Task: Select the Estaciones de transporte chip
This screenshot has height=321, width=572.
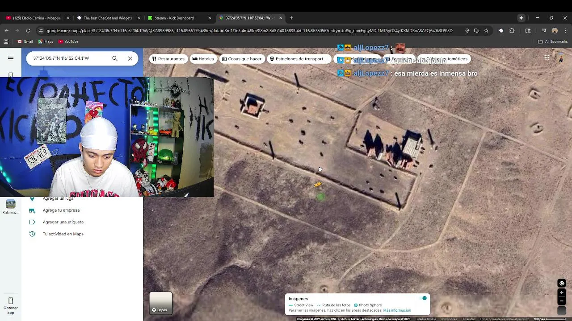Action: pos(299,59)
